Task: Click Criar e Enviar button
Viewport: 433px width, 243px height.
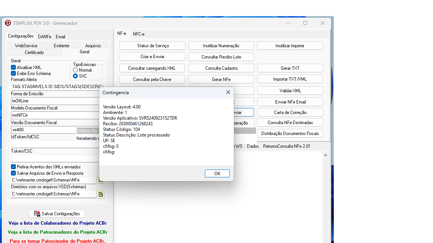Action: coord(153,57)
